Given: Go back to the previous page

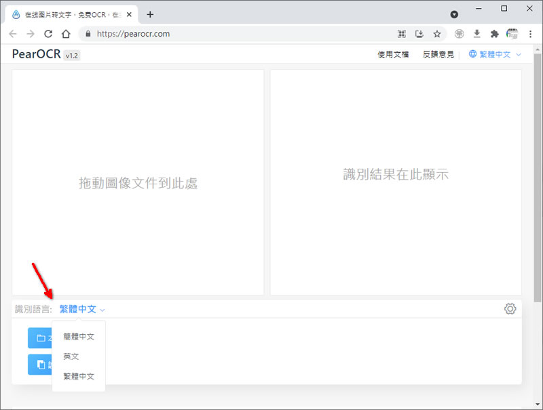Looking at the screenshot, I should point(13,34).
